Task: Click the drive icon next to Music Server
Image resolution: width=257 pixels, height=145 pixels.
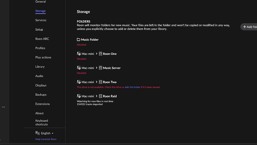Action: 101,68
